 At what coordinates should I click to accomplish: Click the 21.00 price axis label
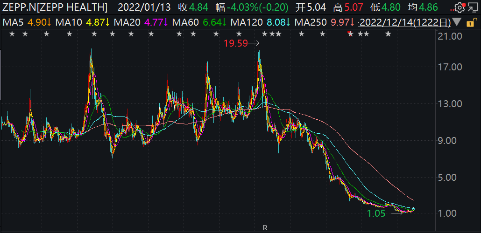[x=450, y=36]
